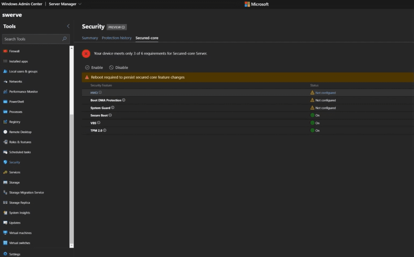
Task: Launch Performance Monitor icon
Action: 5,91
